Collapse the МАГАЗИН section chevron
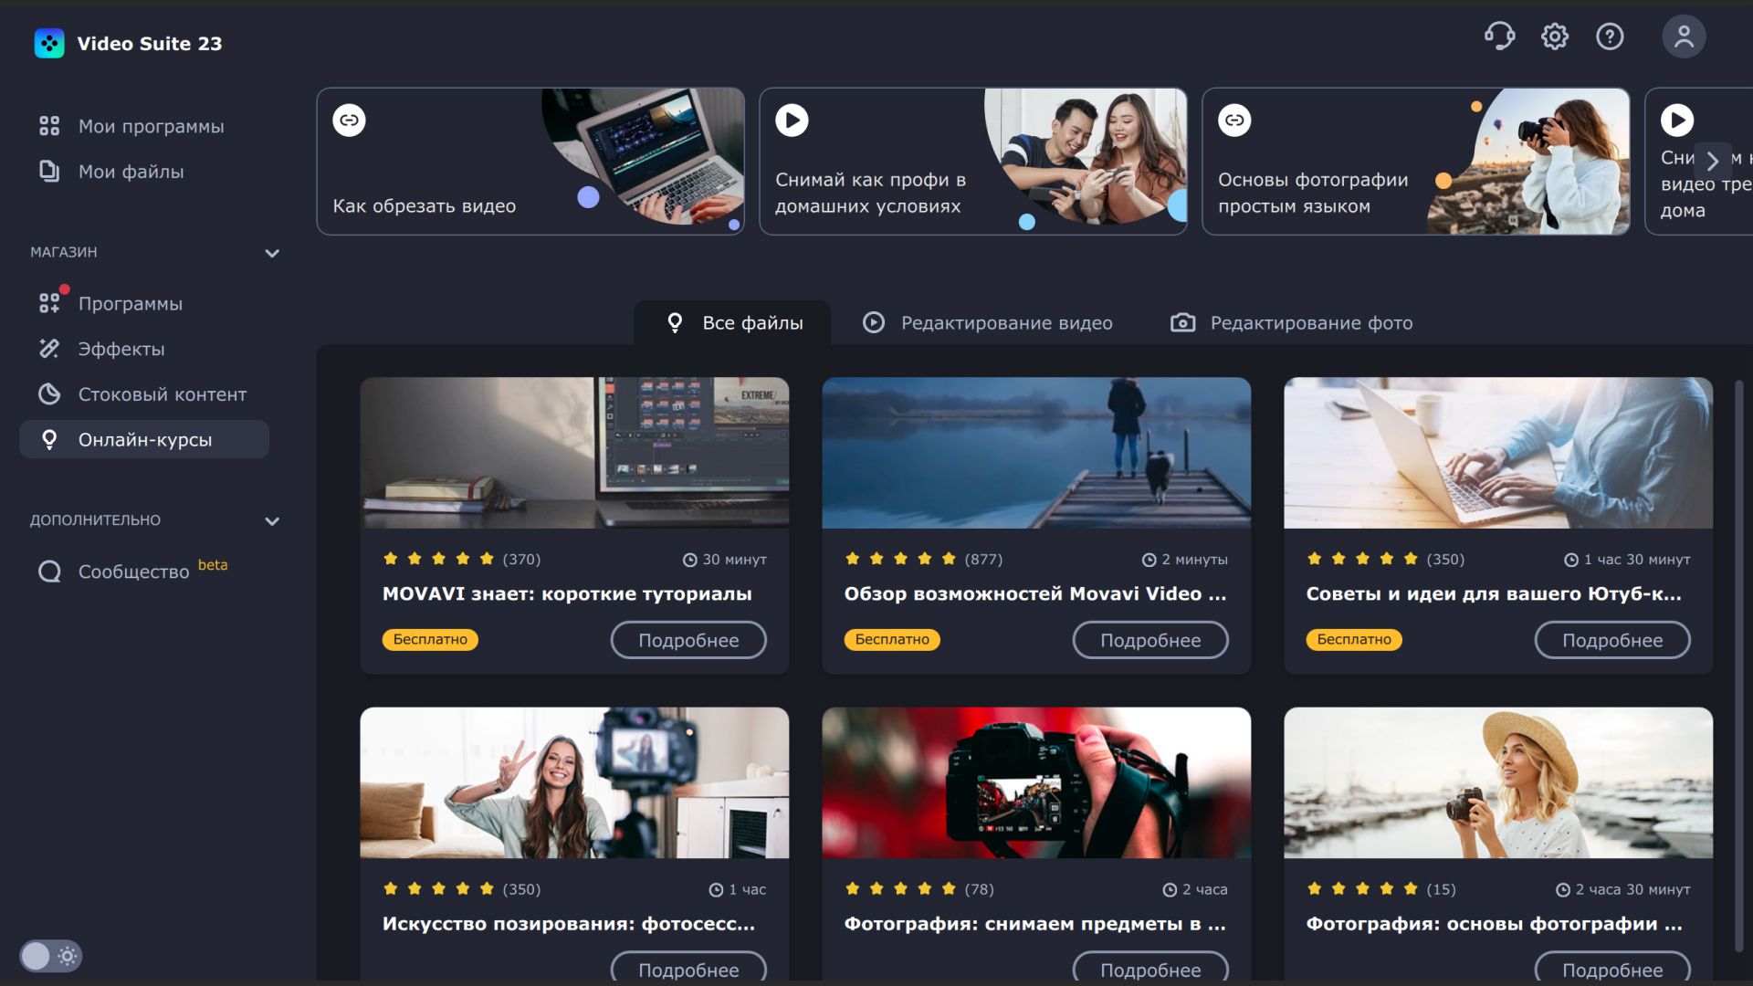1753x986 pixels. [x=271, y=253]
